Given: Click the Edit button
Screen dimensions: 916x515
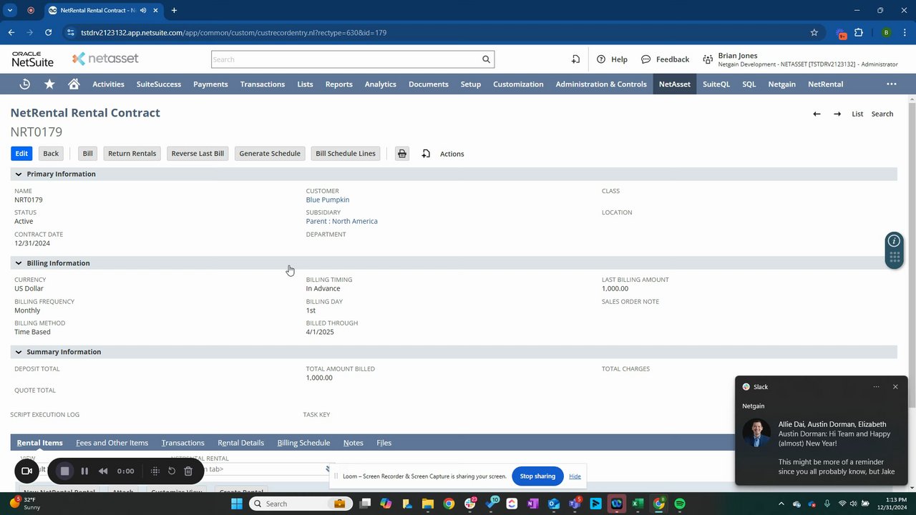Looking at the screenshot, I should pyautogui.click(x=21, y=154).
